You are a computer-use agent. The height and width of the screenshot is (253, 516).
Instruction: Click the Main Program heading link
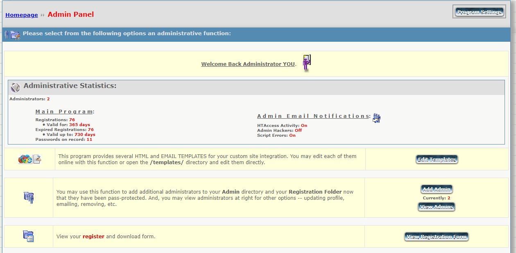64,111
